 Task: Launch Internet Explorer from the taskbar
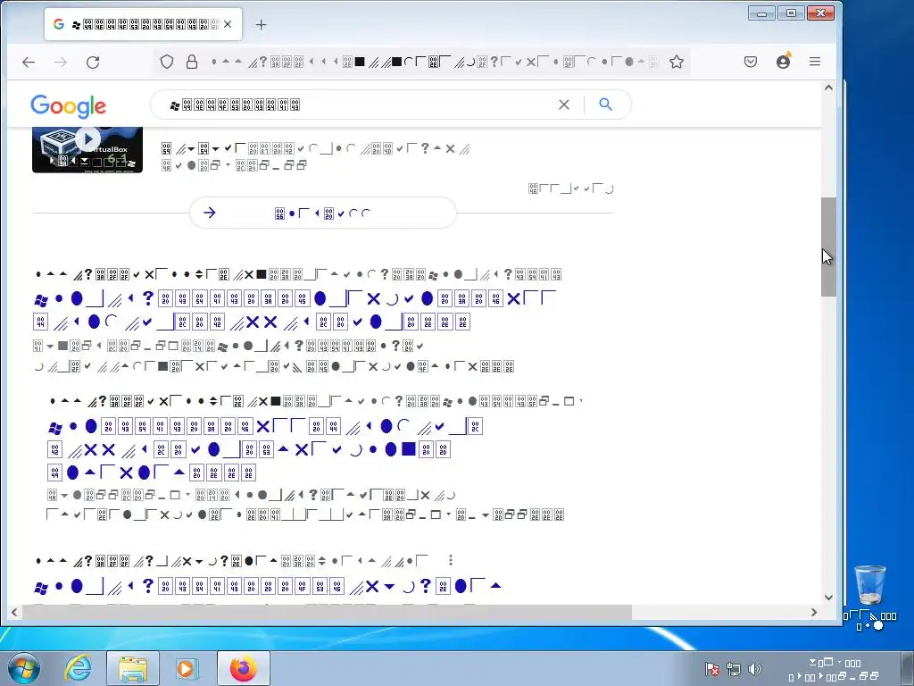(78, 668)
